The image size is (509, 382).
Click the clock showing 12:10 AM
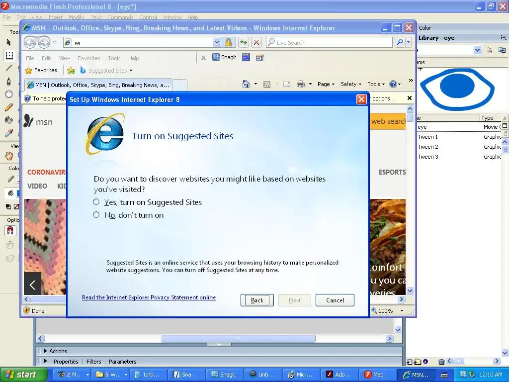point(491,375)
